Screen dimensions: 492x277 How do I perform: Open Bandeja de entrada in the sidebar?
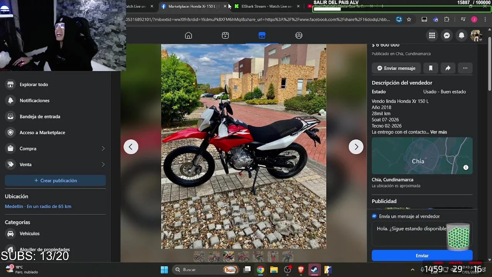pyautogui.click(x=55, y=117)
